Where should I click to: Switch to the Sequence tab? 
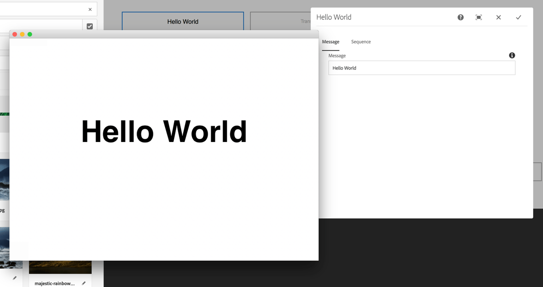361,42
